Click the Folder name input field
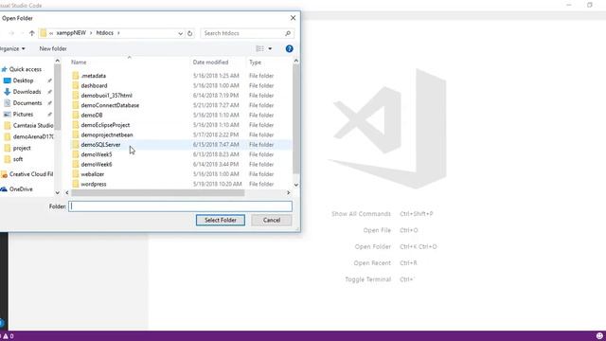This screenshot has width=606, height=341. [x=180, y=206]
